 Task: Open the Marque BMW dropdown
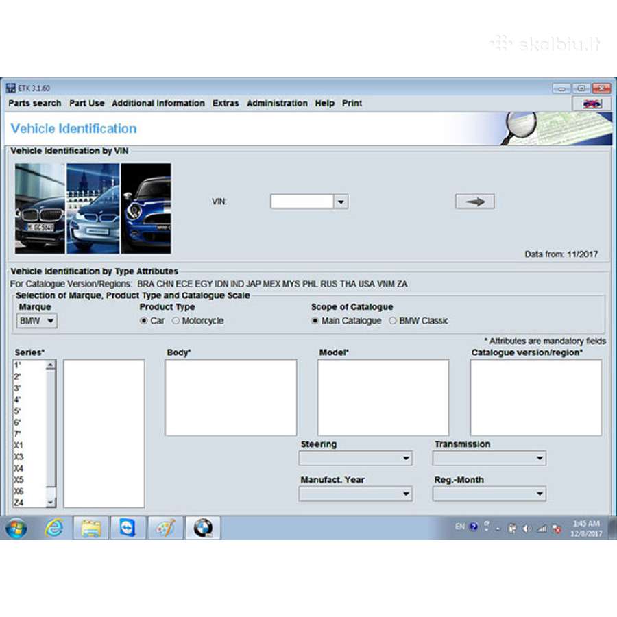point(37,321)
